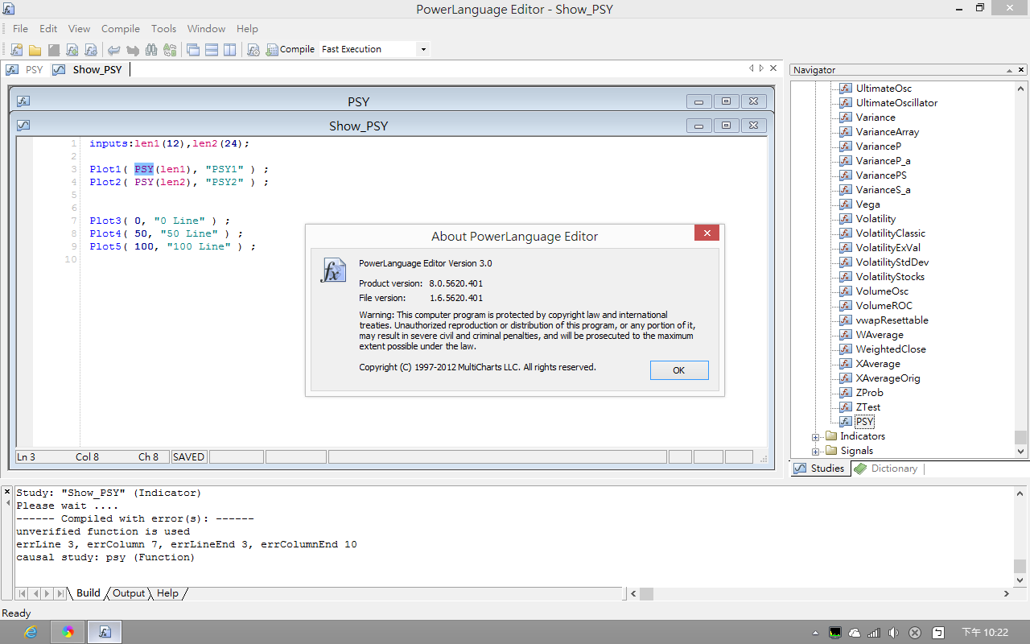This screenshot has width=1030, height=644.
Task: Switch to the Output tab
Action: (129, 593)
